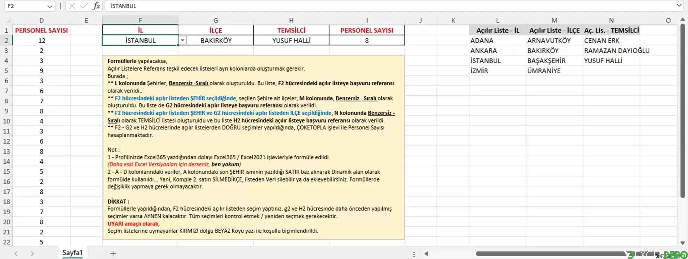The image size is (688, 259).
Task: Click the confirm checkmark formula bar icon
Action: coord(84,6)
